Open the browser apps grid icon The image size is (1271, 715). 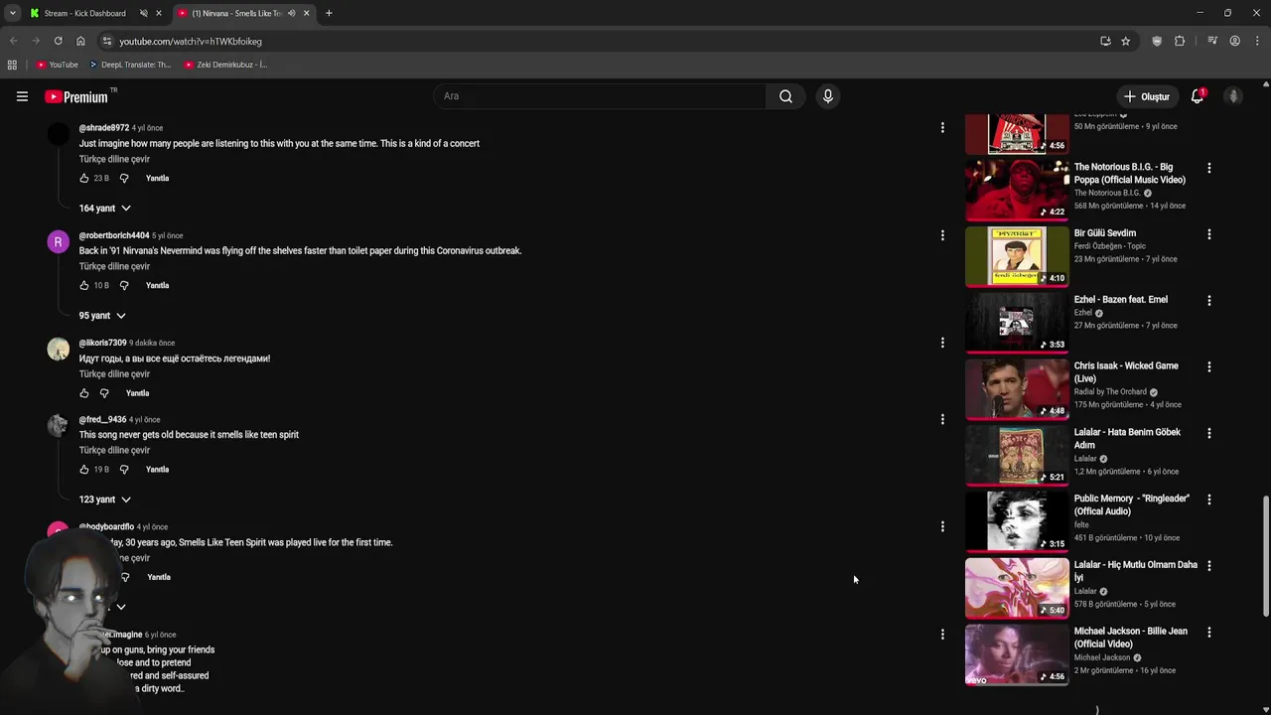pos(12,65)
